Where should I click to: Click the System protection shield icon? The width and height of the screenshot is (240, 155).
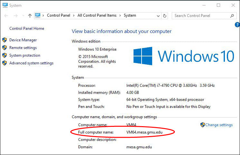point(5,55)
